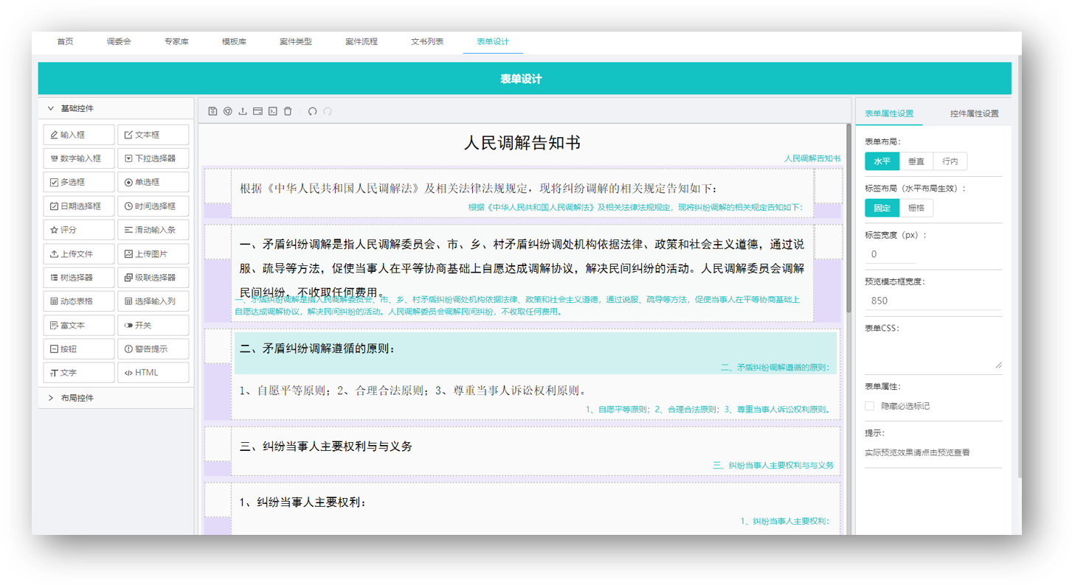Collapse the 基础控件 section

(x=116, y=108)
